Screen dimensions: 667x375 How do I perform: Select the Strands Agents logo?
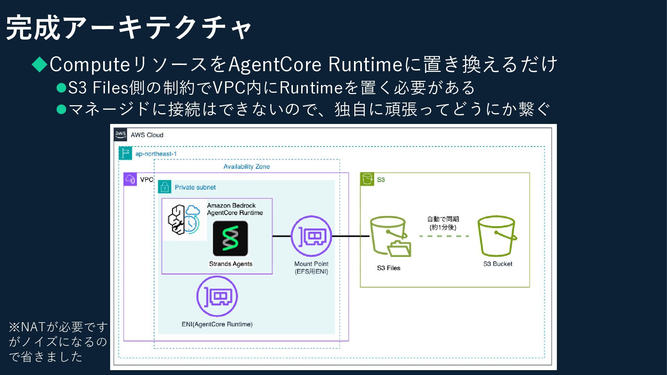click(x=230, y=238)
